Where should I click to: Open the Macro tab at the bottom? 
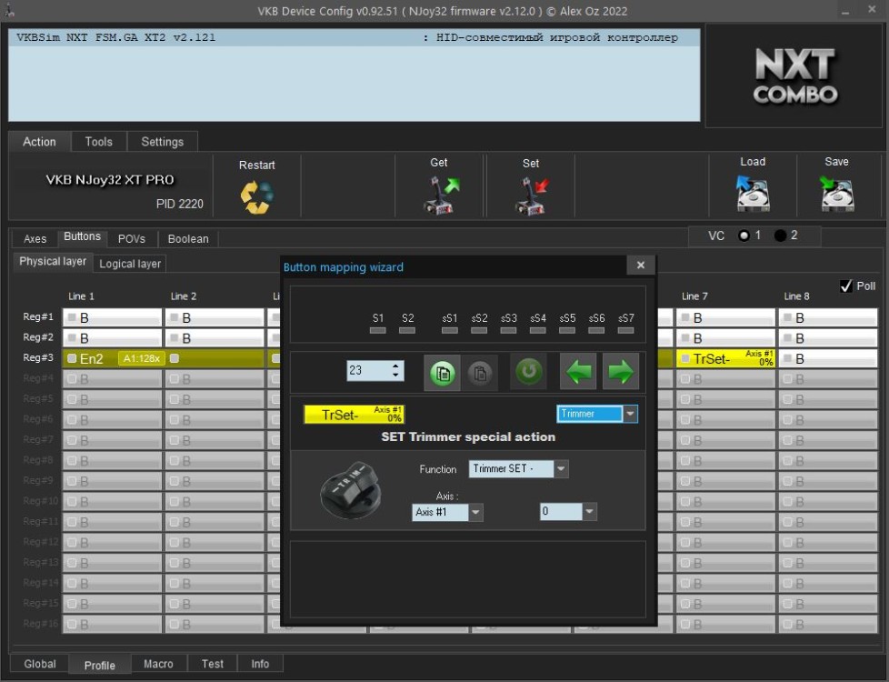pos(158,664)
